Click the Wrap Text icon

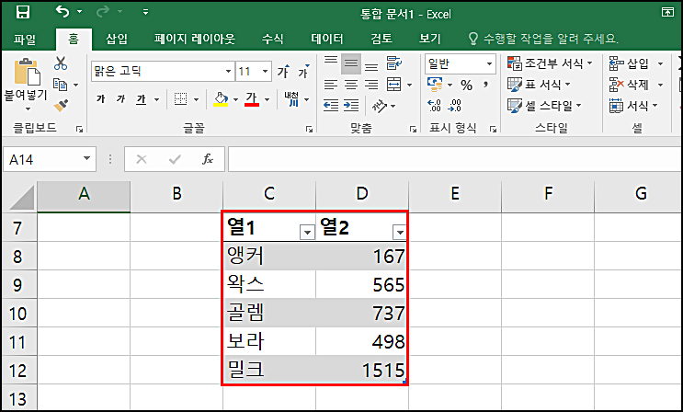pyautogui.click(x=394, y=63)
